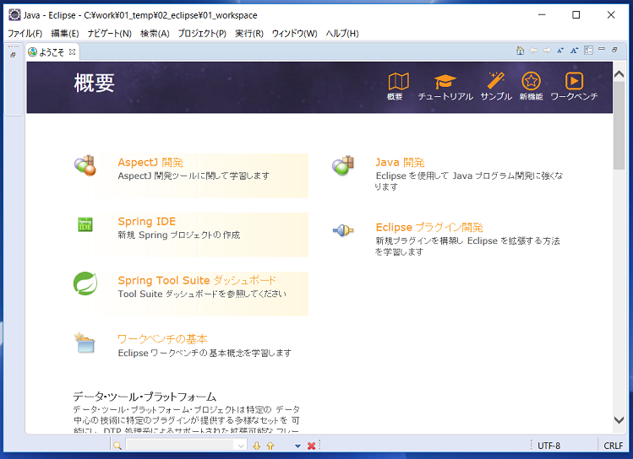
Task: Click the vertical scrollbar thumb
Action: pos(619,126)
